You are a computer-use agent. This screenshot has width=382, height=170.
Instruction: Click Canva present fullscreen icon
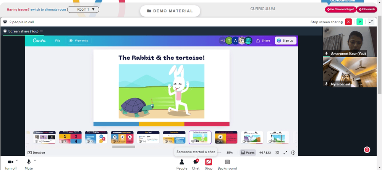285,153
